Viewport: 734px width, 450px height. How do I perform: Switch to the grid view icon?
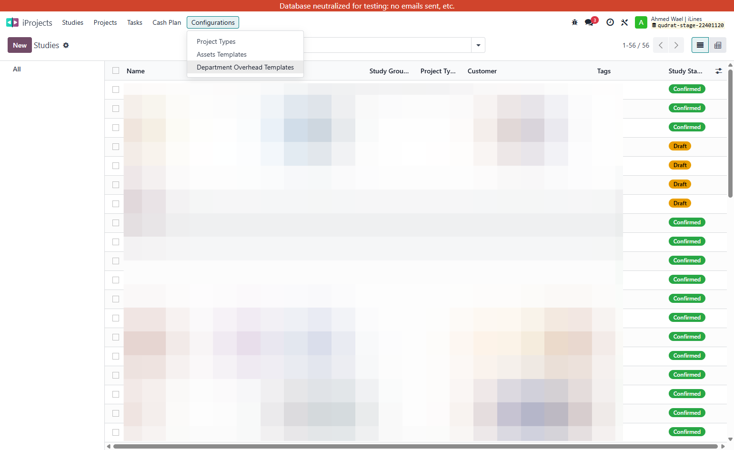pyautogui.click(x=718, y=45)
